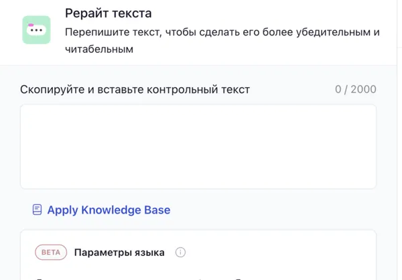Click the word читабельным in the description
The height and width of the screenshot is (280, 402).
pos(99,50)
